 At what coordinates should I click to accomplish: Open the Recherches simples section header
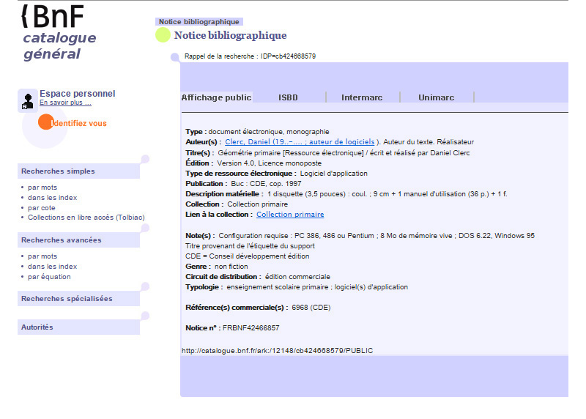point(78,171)
